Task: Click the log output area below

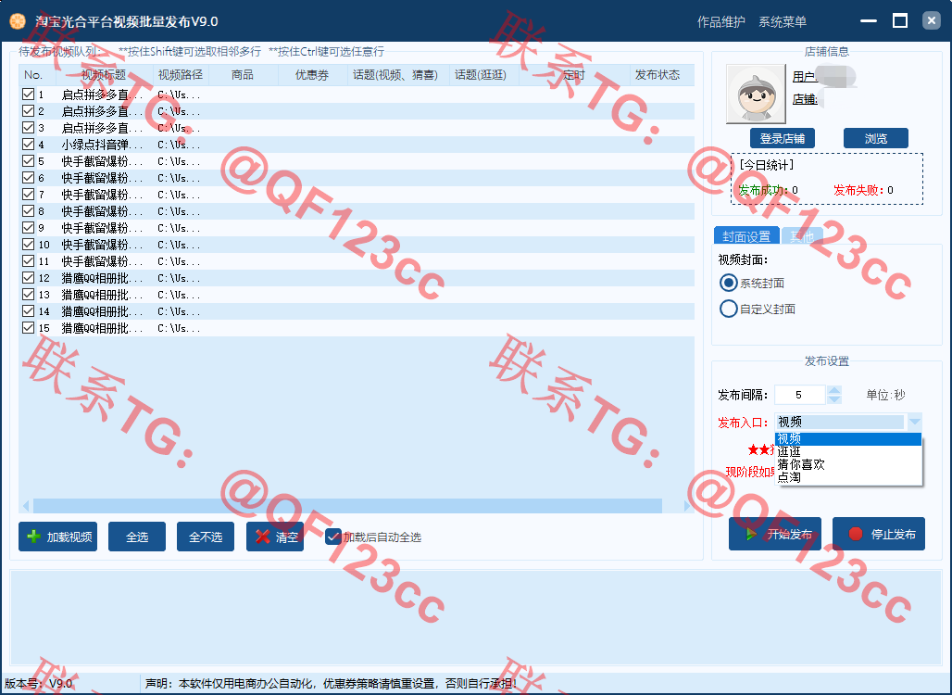Action: point(475,617)
